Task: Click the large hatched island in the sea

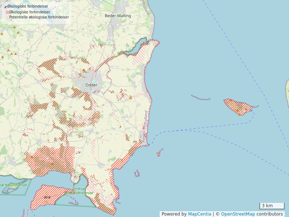Action: coord(238,107)
